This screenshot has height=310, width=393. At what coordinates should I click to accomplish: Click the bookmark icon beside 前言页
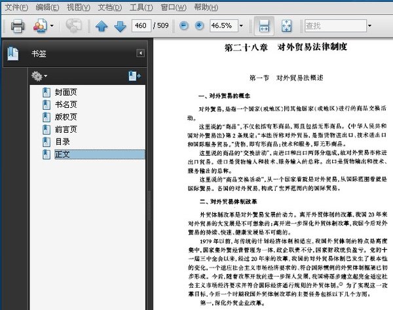point(47,129)
